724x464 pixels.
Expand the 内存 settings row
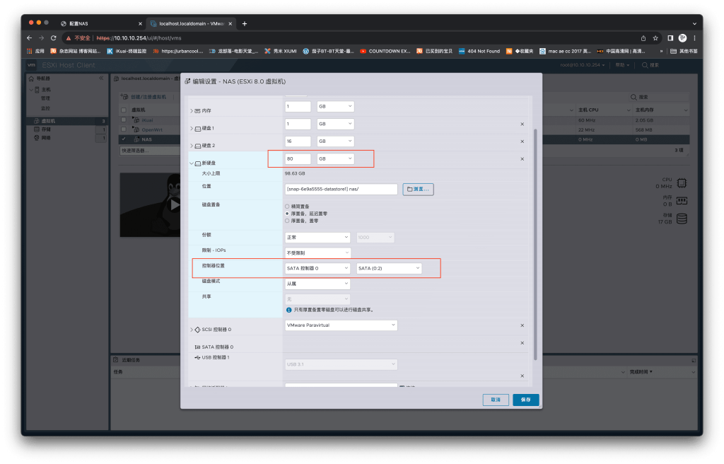(191, 110)
